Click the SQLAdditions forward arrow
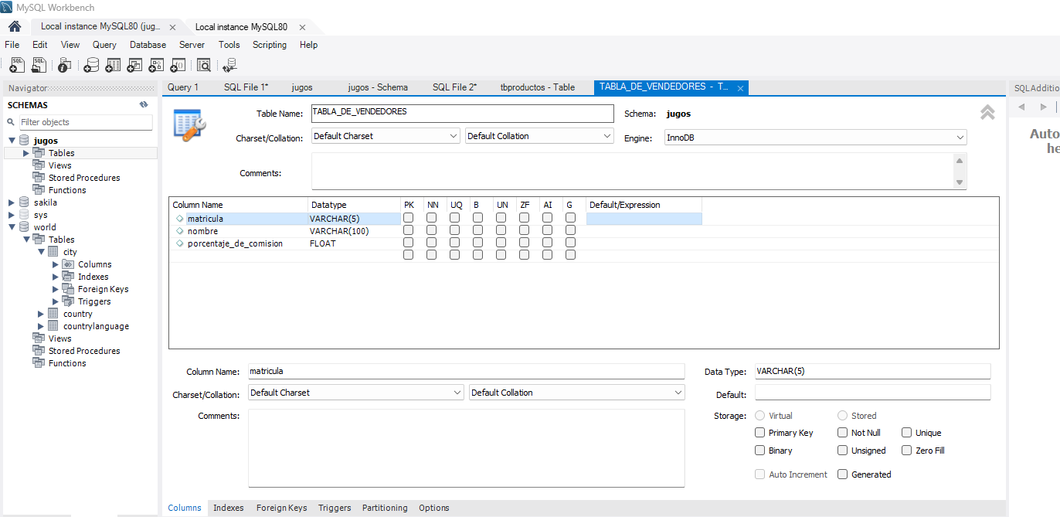 coord(1043,107)
